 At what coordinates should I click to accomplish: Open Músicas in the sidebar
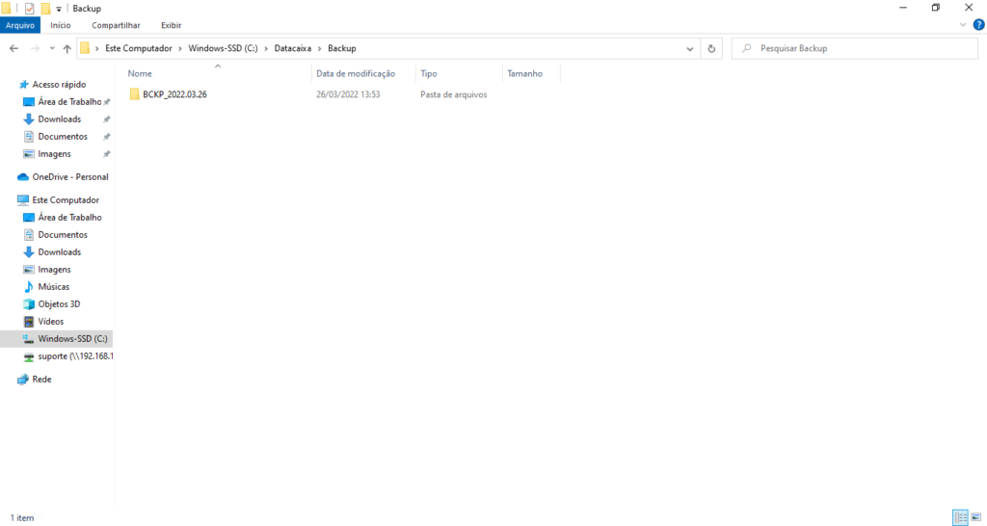[x=53, y=287]
